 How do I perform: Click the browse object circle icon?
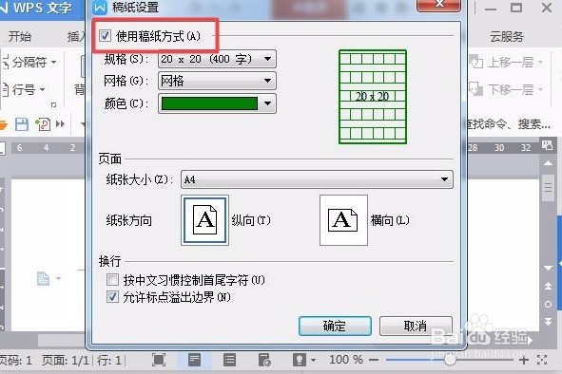[548, 304]
